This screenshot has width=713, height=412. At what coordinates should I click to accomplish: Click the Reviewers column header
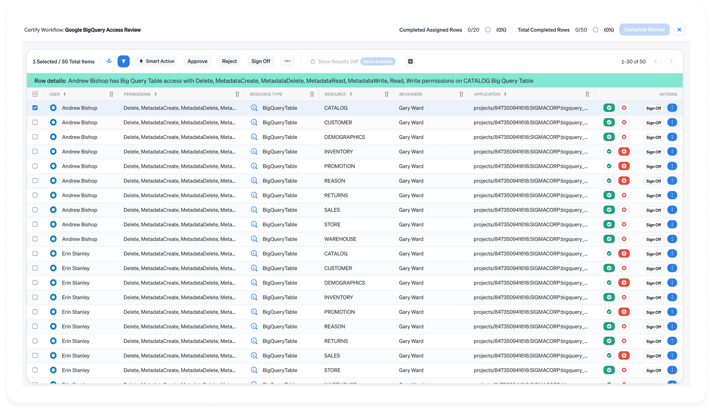(x=410, y=94)
